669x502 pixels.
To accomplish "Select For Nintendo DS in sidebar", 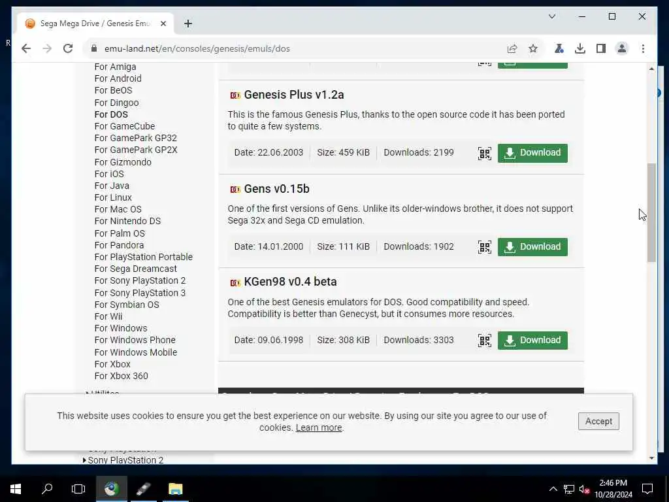I will click(x=127, y=221).
